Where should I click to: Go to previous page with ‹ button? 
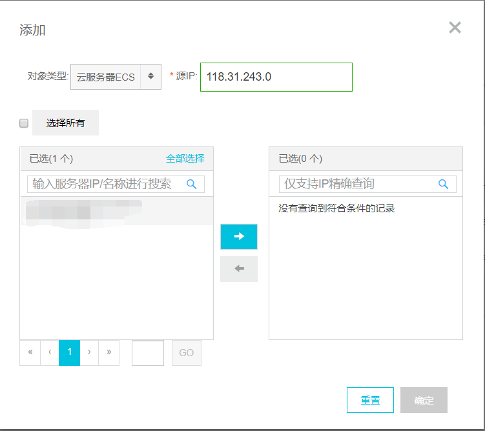(x=50, y=352)
